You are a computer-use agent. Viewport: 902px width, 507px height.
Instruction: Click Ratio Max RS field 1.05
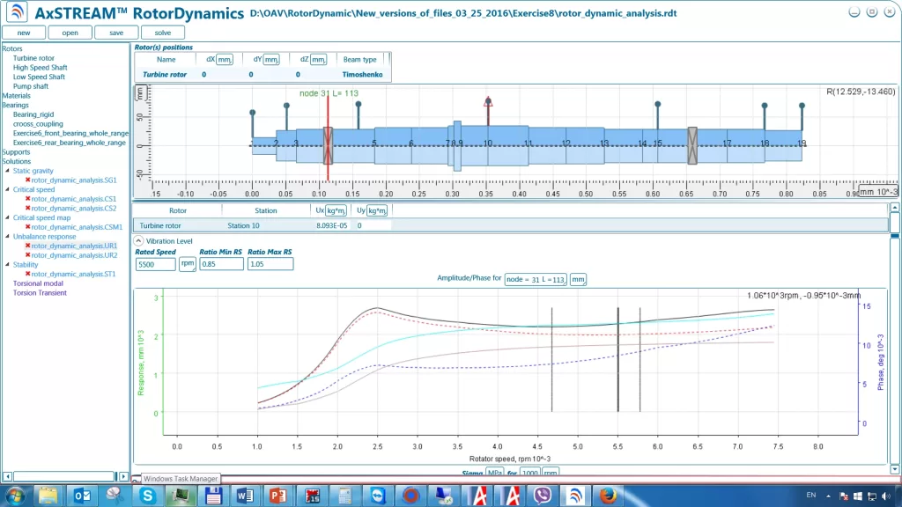(270, 264)
